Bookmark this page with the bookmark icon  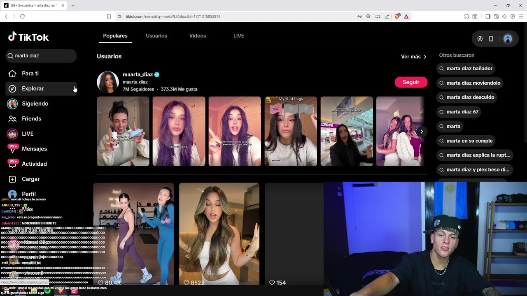coord(109,16)
